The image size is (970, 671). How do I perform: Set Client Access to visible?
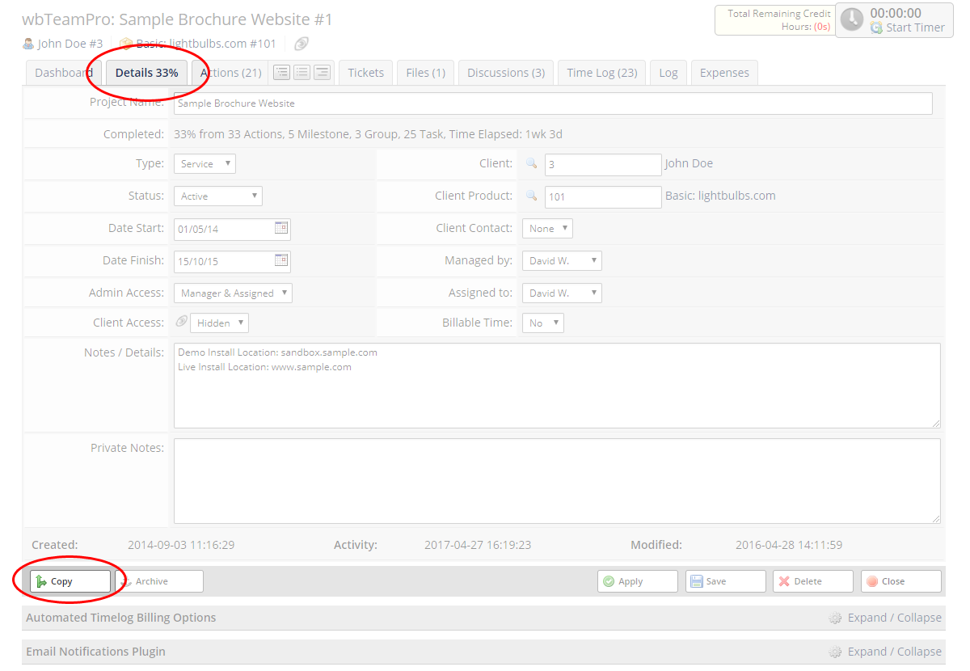(x=219, y=322)
